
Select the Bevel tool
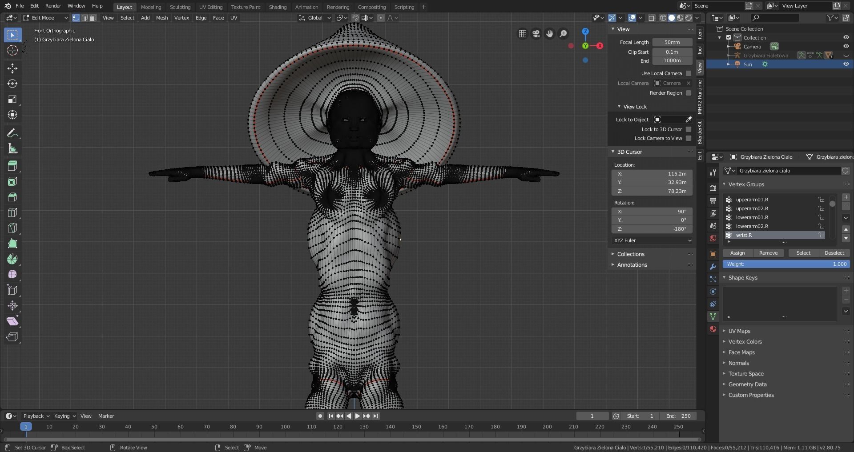[12, 197]
